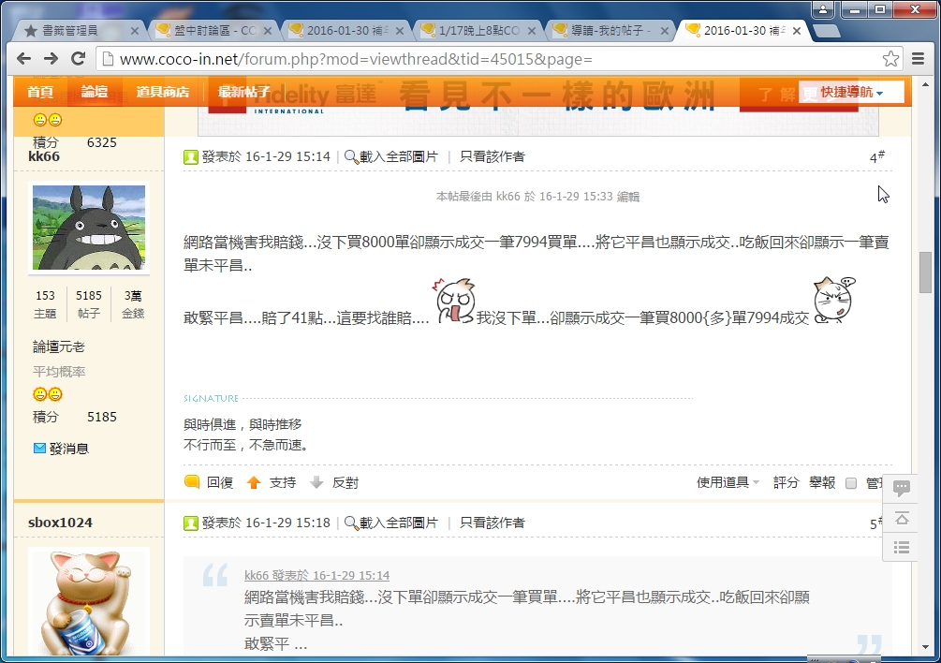Screen dimensions: 941x663
Task: Click magnifier icon beside 15:14 post's load images
Action: pos(351,156)
